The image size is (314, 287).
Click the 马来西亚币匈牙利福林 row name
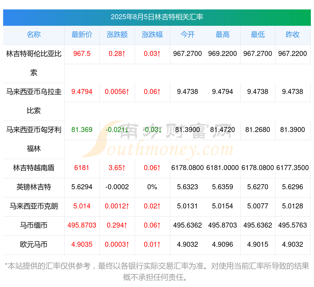pyautogui.click(x=34, y=139)
